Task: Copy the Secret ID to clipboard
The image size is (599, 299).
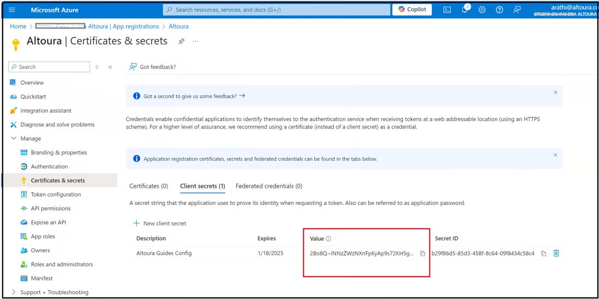Action: tap(543, 254)
